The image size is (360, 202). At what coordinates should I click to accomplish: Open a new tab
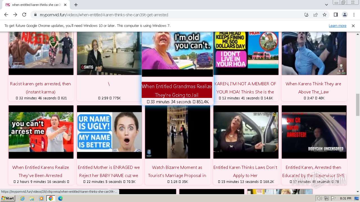click(76, 5)
